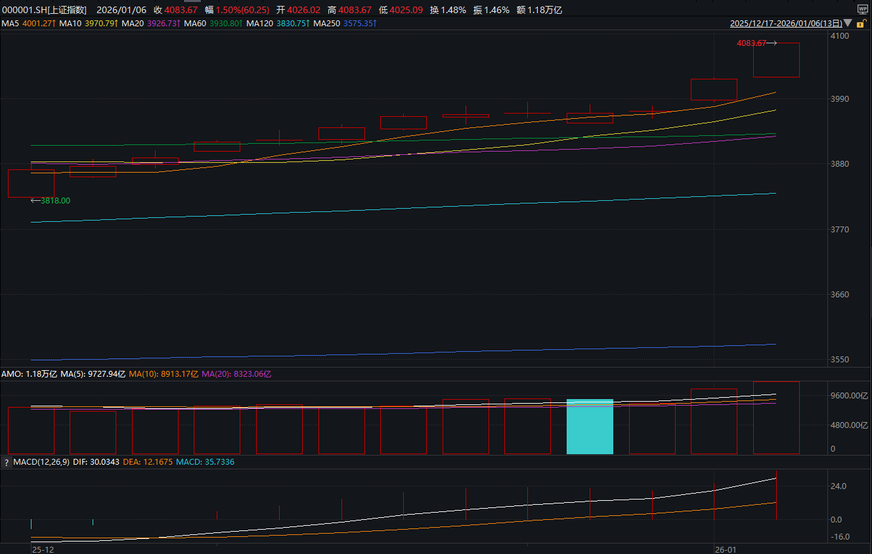Click the volume MA(5): 9727.94亿 label
Screen dimensions: 872x554
(93, 374)
